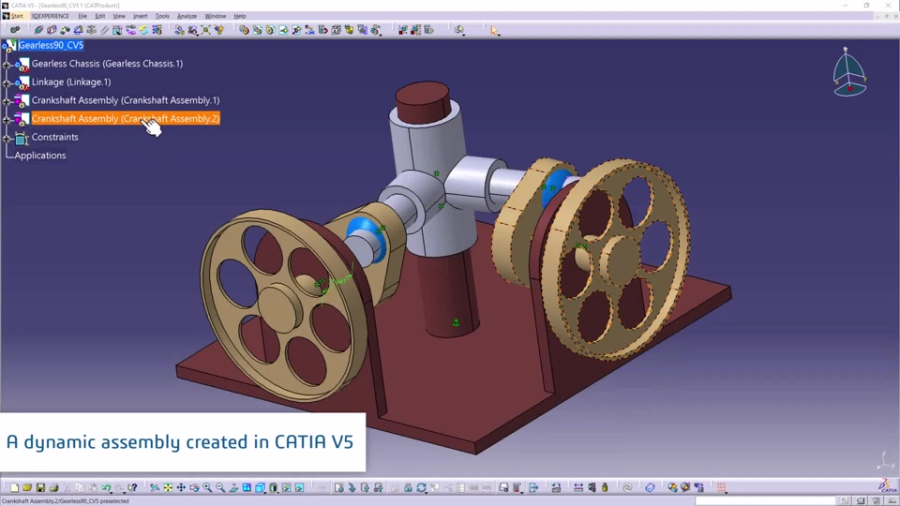Activate the Fly mode icon
900x506 pixels.
(x=155, y=487)
